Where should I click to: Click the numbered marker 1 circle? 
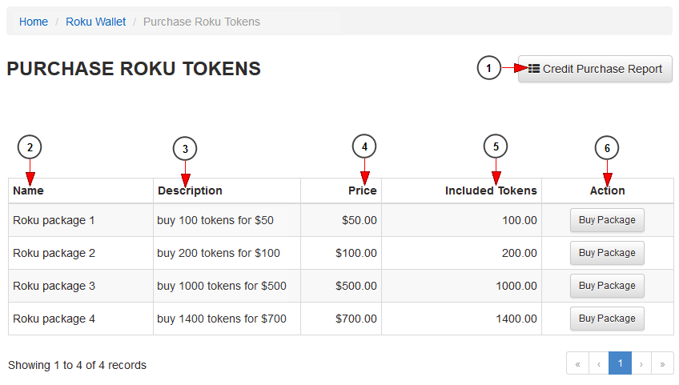click(x=488, y=69)
